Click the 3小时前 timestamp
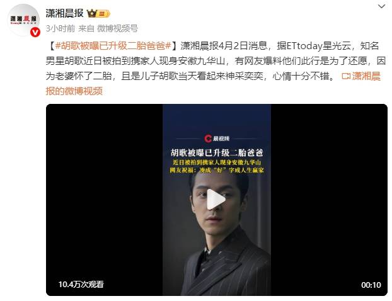 click(x=61, y=28)
